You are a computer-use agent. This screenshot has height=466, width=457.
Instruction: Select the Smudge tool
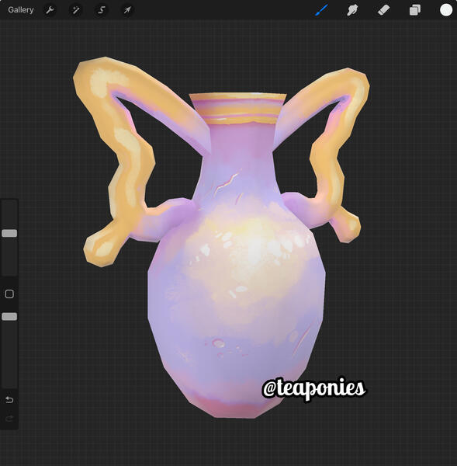pyautogui.click(x=352, y=10)
